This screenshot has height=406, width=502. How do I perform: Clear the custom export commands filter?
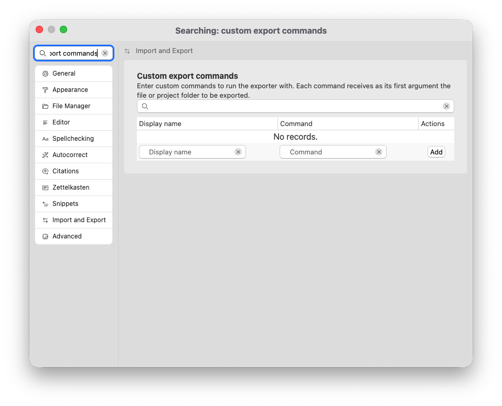[446, 106]
